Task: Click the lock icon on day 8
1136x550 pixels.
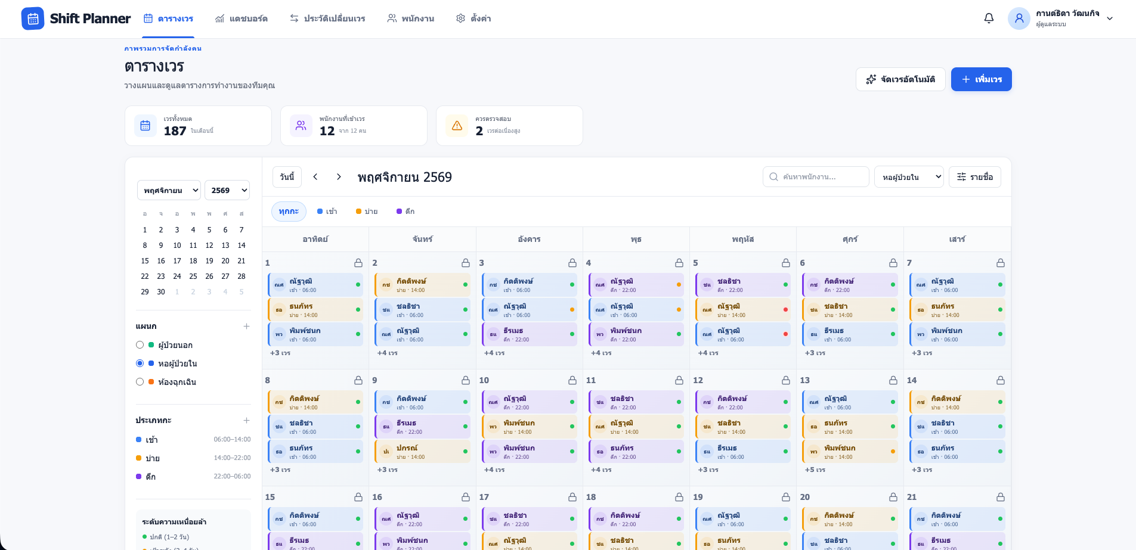Action: tap(358, 380)
